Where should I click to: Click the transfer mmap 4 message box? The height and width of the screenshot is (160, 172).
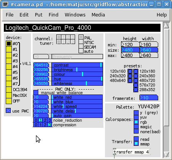click(131, 152)
